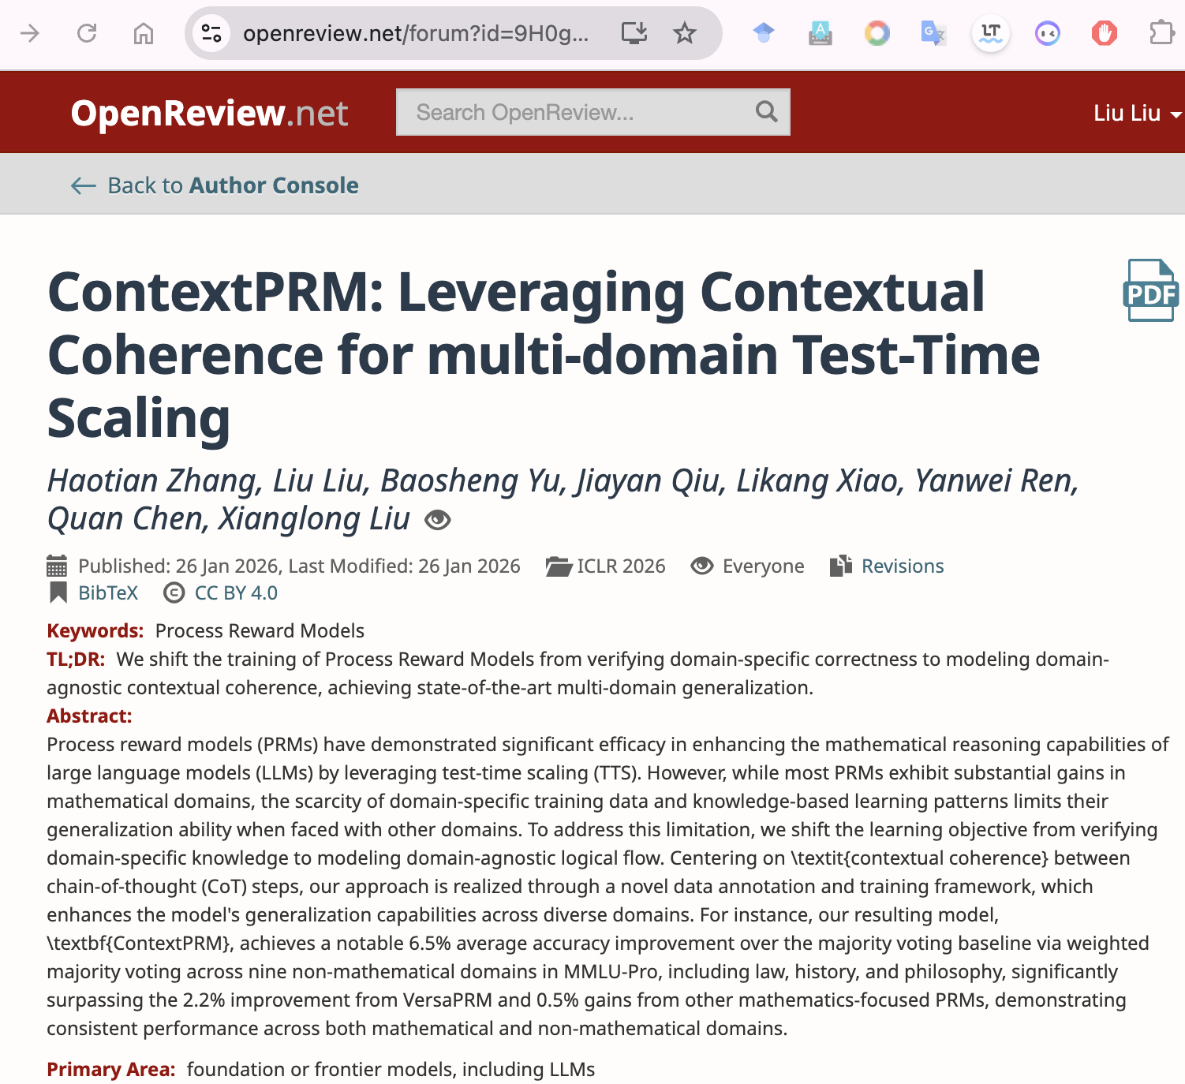Viewport: 1185px width, 1084px height.
Task: Click the eye icon beside author list
Action: [437, 520]
